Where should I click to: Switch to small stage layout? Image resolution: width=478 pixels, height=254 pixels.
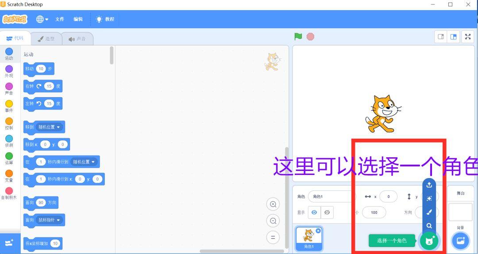(x=441, y=37)
